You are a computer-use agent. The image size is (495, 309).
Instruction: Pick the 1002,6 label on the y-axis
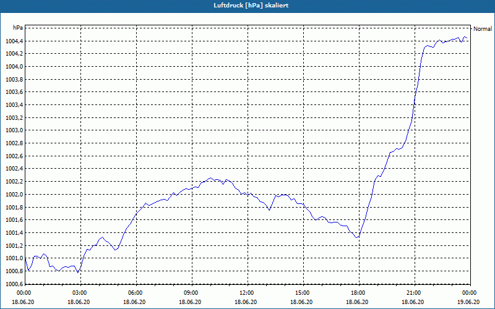pyautogui.click(x=14, y=156)
